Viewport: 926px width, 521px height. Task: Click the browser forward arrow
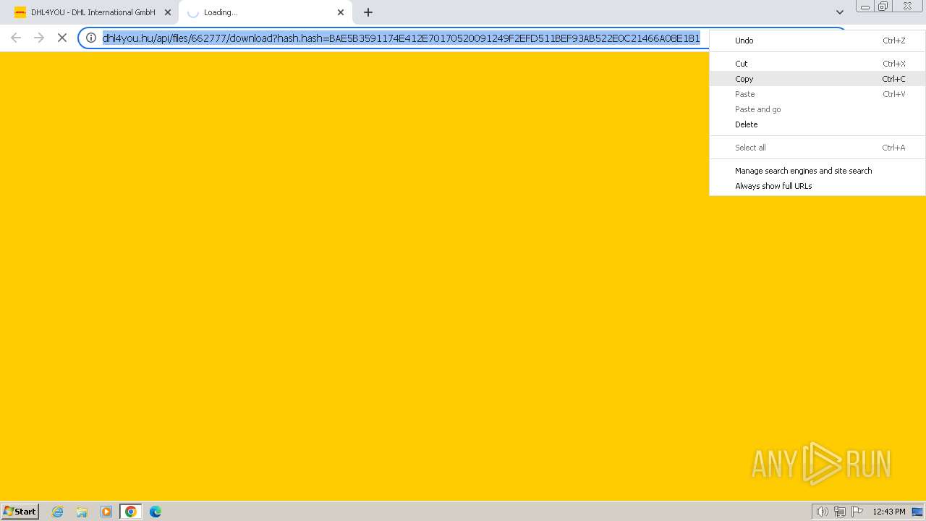pos(39,38)
